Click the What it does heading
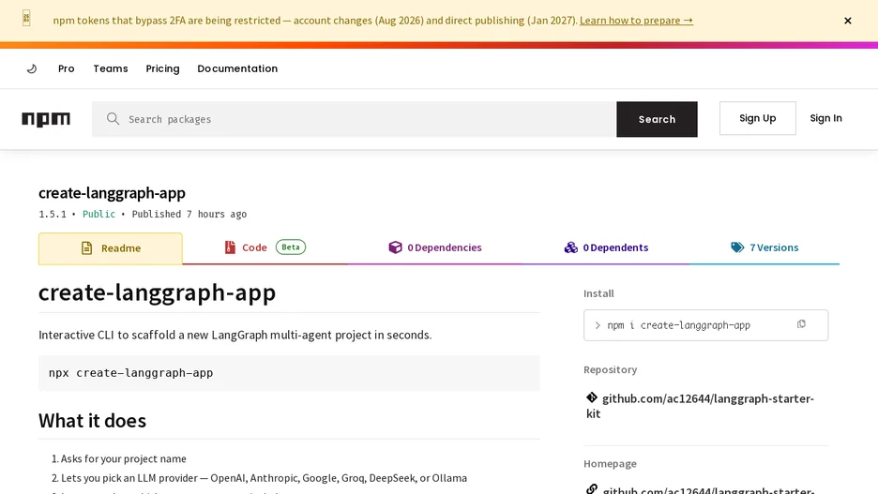Viewport: 878px width, 494px height. tap(92, 421)
